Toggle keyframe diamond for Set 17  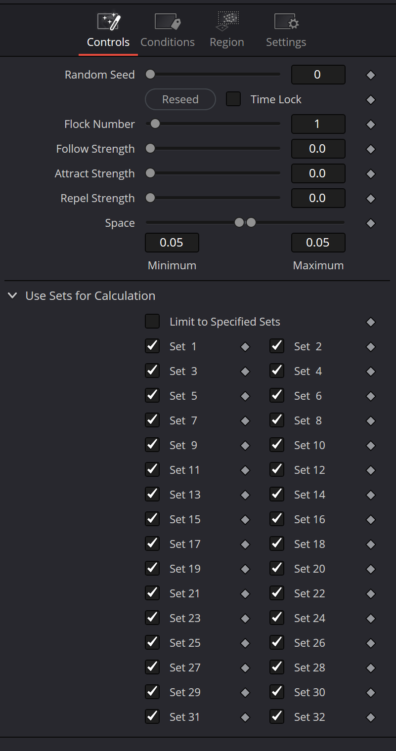pyautogui.click(x=245, y=544)
